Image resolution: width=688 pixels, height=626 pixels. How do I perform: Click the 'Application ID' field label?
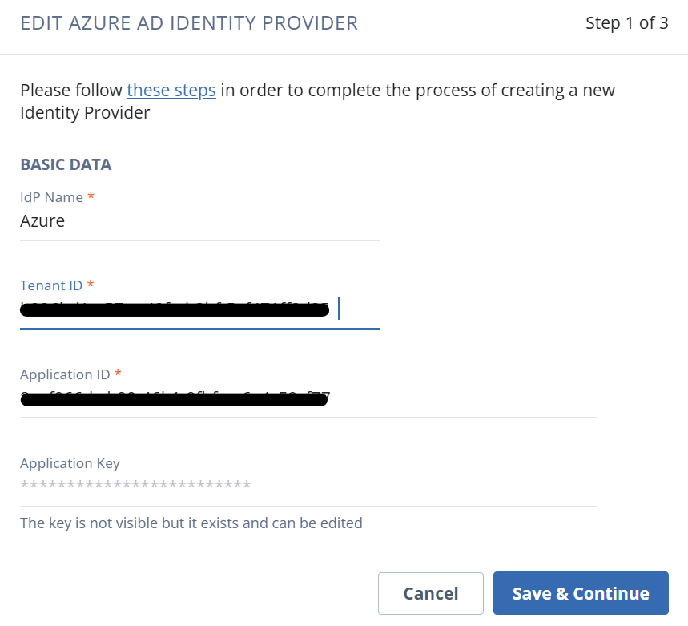point(65,374)
